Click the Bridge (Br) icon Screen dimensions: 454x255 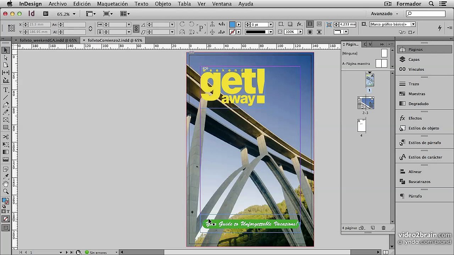click(46, 14)
